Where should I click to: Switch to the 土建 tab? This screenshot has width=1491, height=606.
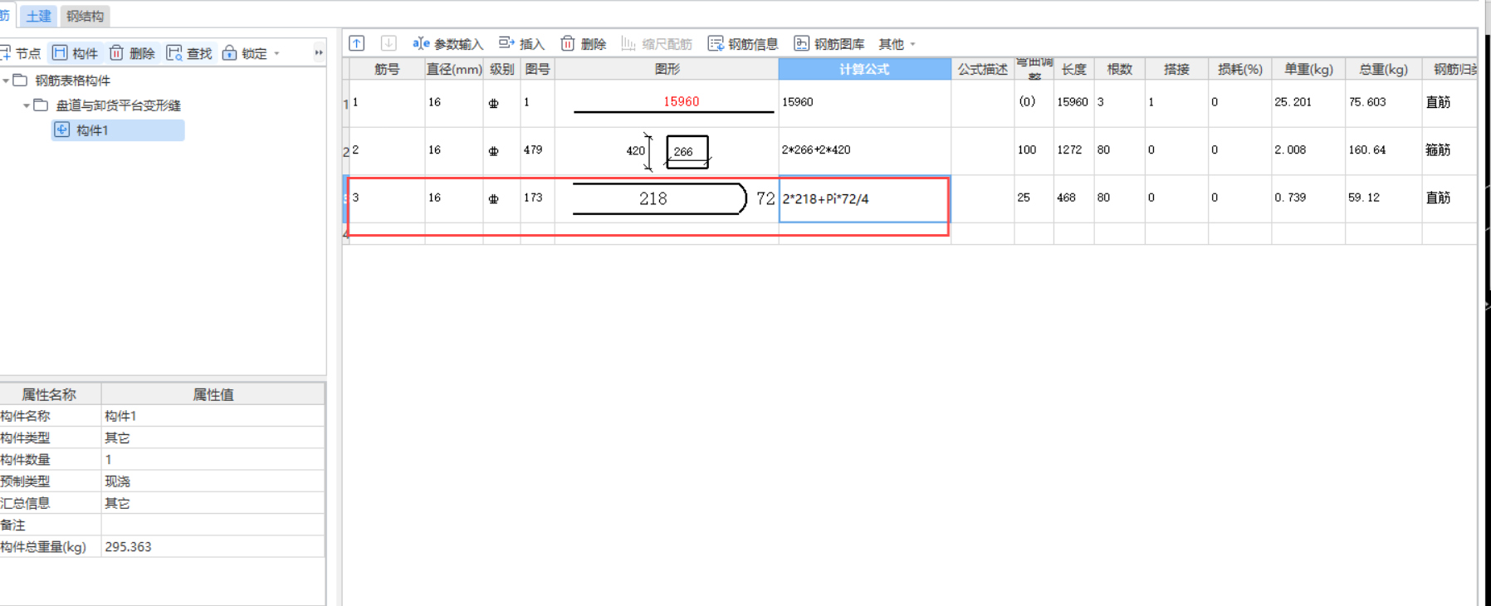pyautogui.click(x=38, y=16)
